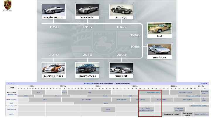
Task: Click the 1966 timeline year marker
Action: coord(135,35)
